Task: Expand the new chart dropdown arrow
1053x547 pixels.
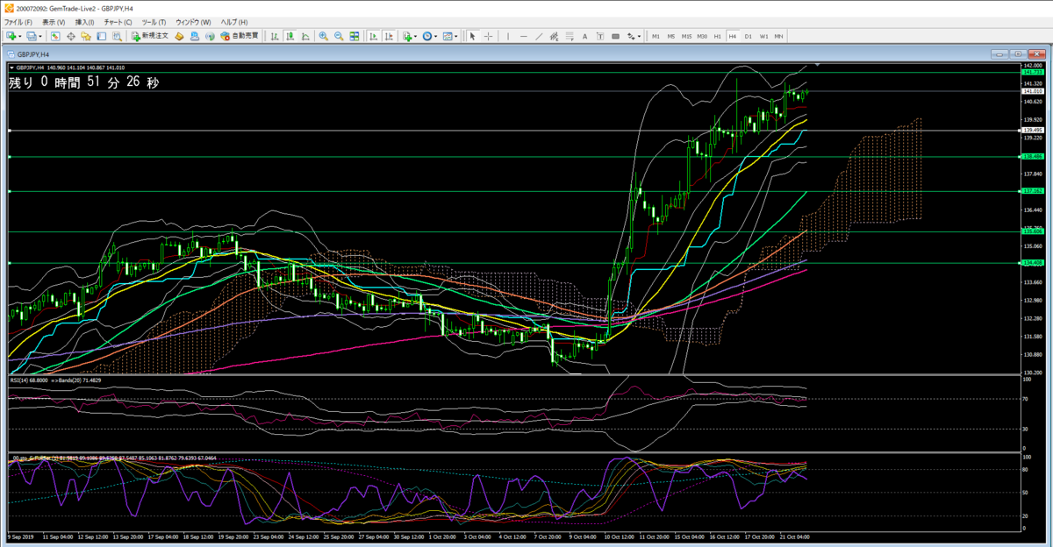Action: 21,36
